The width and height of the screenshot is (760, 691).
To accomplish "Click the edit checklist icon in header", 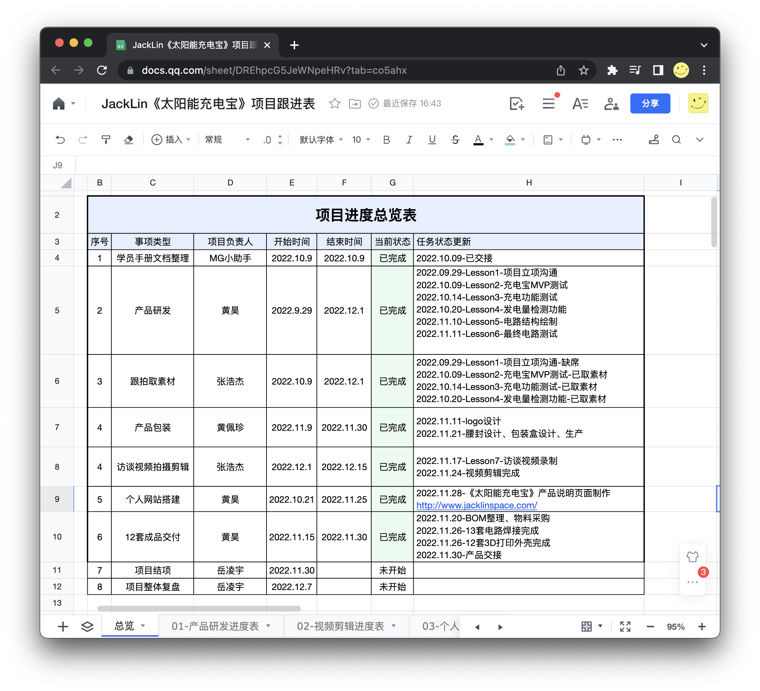I will (x=516, y=103).
